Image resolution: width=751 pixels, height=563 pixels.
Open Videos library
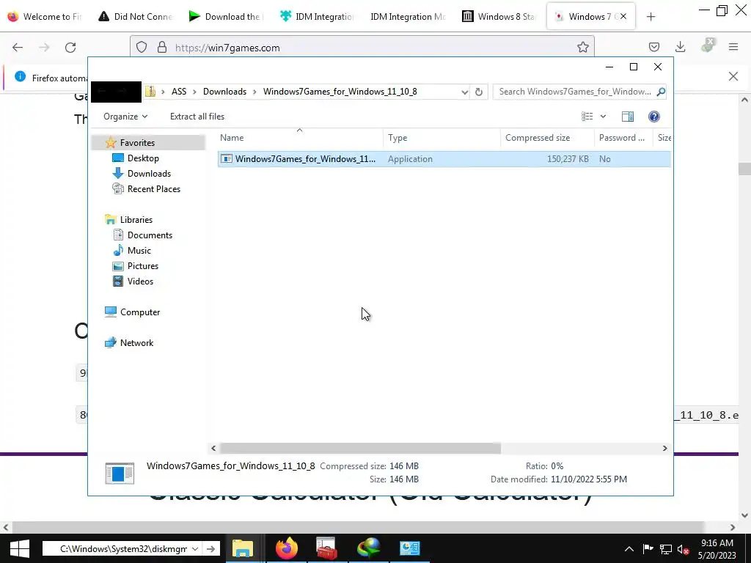140,281
